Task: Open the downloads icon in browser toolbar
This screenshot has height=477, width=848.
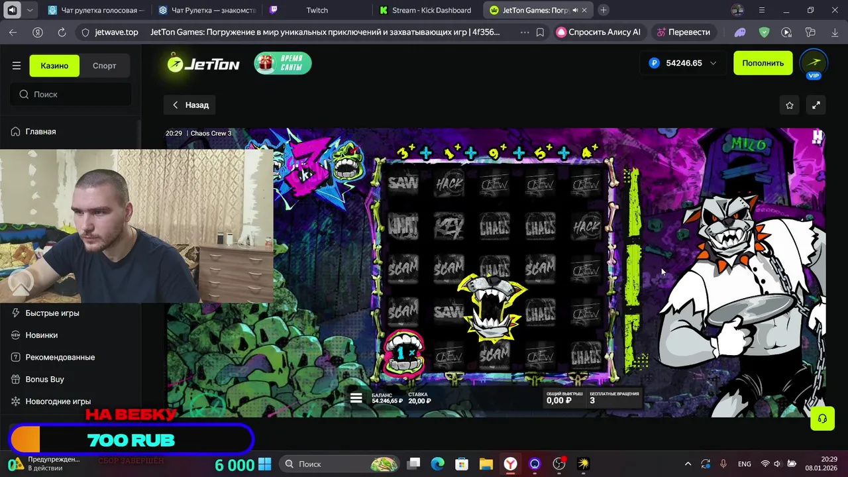Action: coord(834,32)
